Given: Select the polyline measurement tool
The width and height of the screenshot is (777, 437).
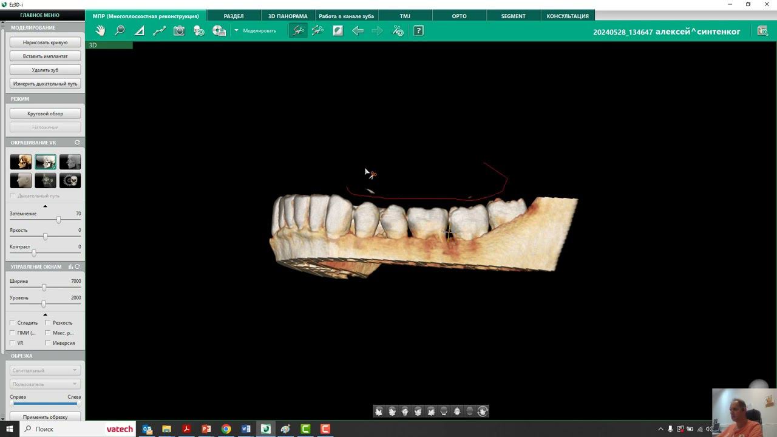Looking at the screenshot, I should tap(159, 30).
